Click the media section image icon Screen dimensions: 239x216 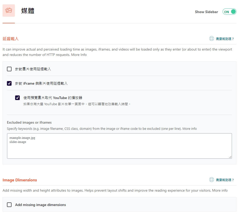(x=9, y=11)
